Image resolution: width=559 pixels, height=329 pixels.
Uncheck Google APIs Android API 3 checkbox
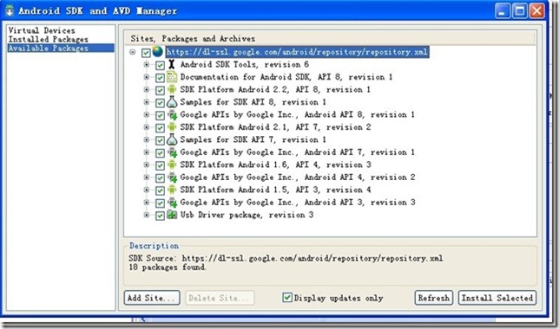tap(160, 203)
